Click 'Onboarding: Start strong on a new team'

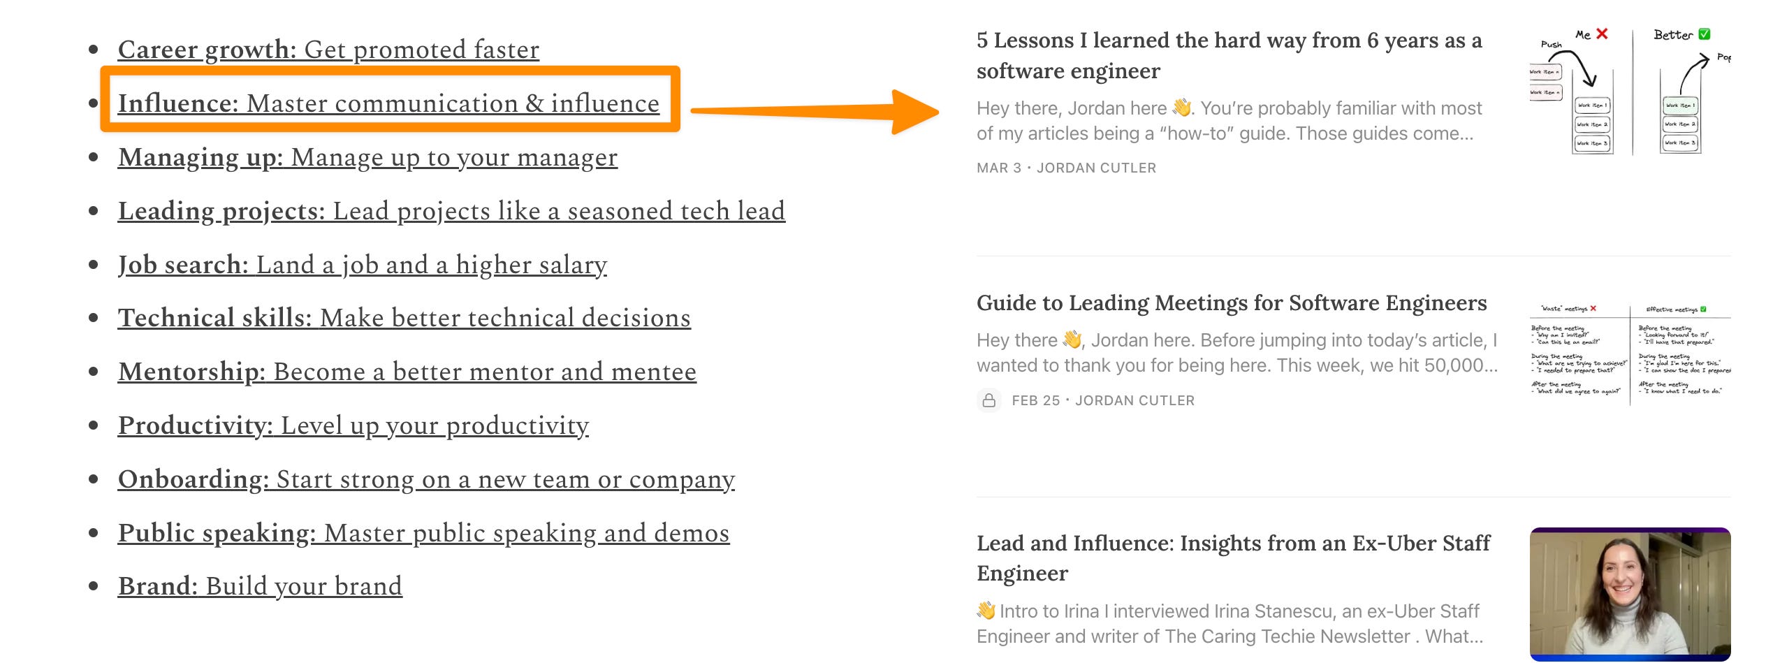(x=426, y=479)
